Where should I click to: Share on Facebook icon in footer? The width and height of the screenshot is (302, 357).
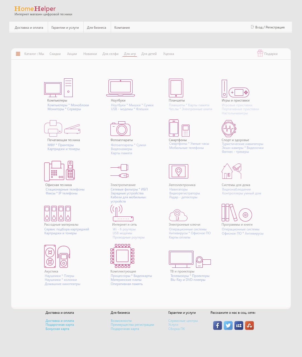tap(218, 325)
